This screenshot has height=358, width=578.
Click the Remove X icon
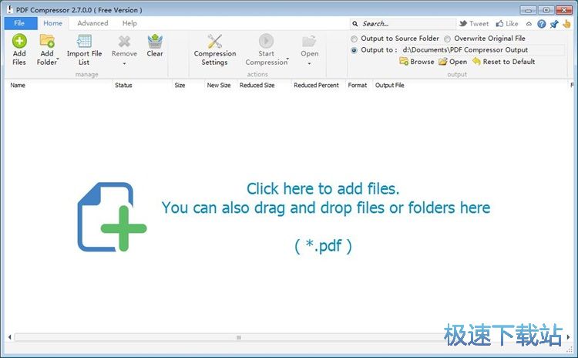[124, 41]
